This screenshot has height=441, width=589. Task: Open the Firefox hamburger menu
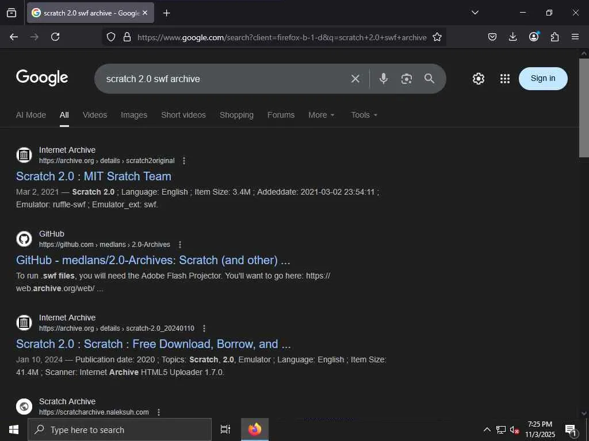pos(575,37)
